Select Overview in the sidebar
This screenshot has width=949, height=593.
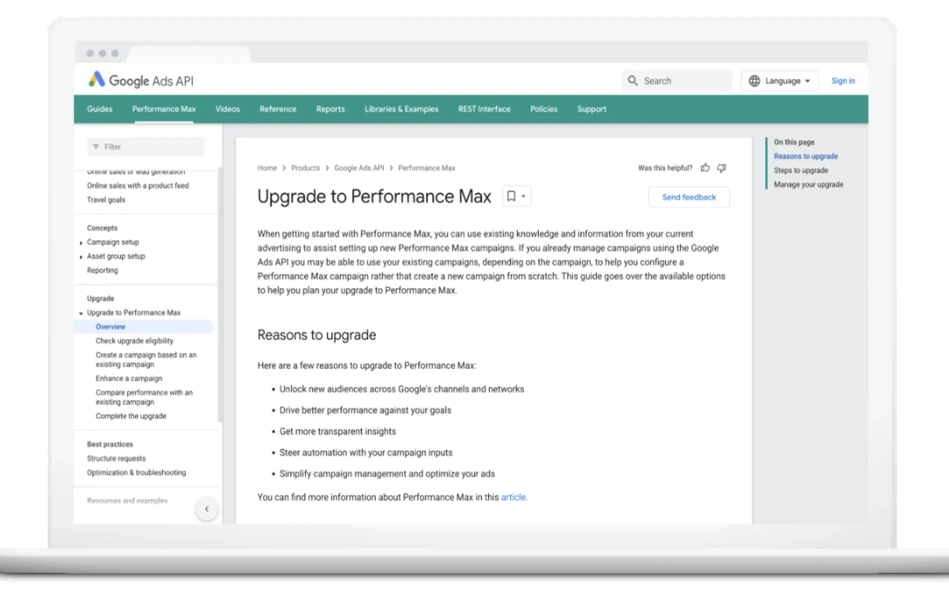click(110, 327)
